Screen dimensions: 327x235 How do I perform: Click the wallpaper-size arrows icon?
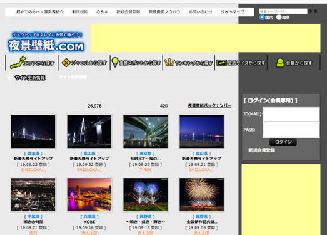coord(221,63)
